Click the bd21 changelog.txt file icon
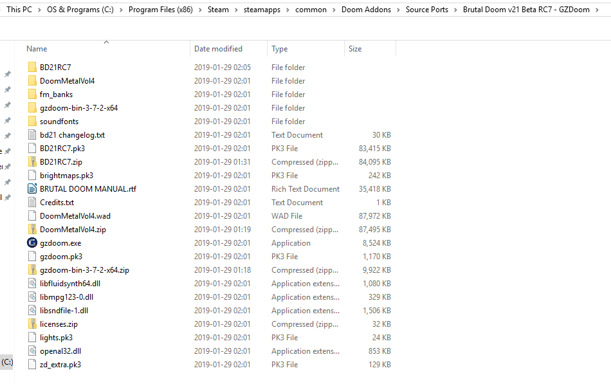The image size is (611, 384). click(32, 135)
